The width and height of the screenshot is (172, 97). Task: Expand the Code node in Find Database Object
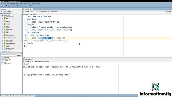pos(1,62)
